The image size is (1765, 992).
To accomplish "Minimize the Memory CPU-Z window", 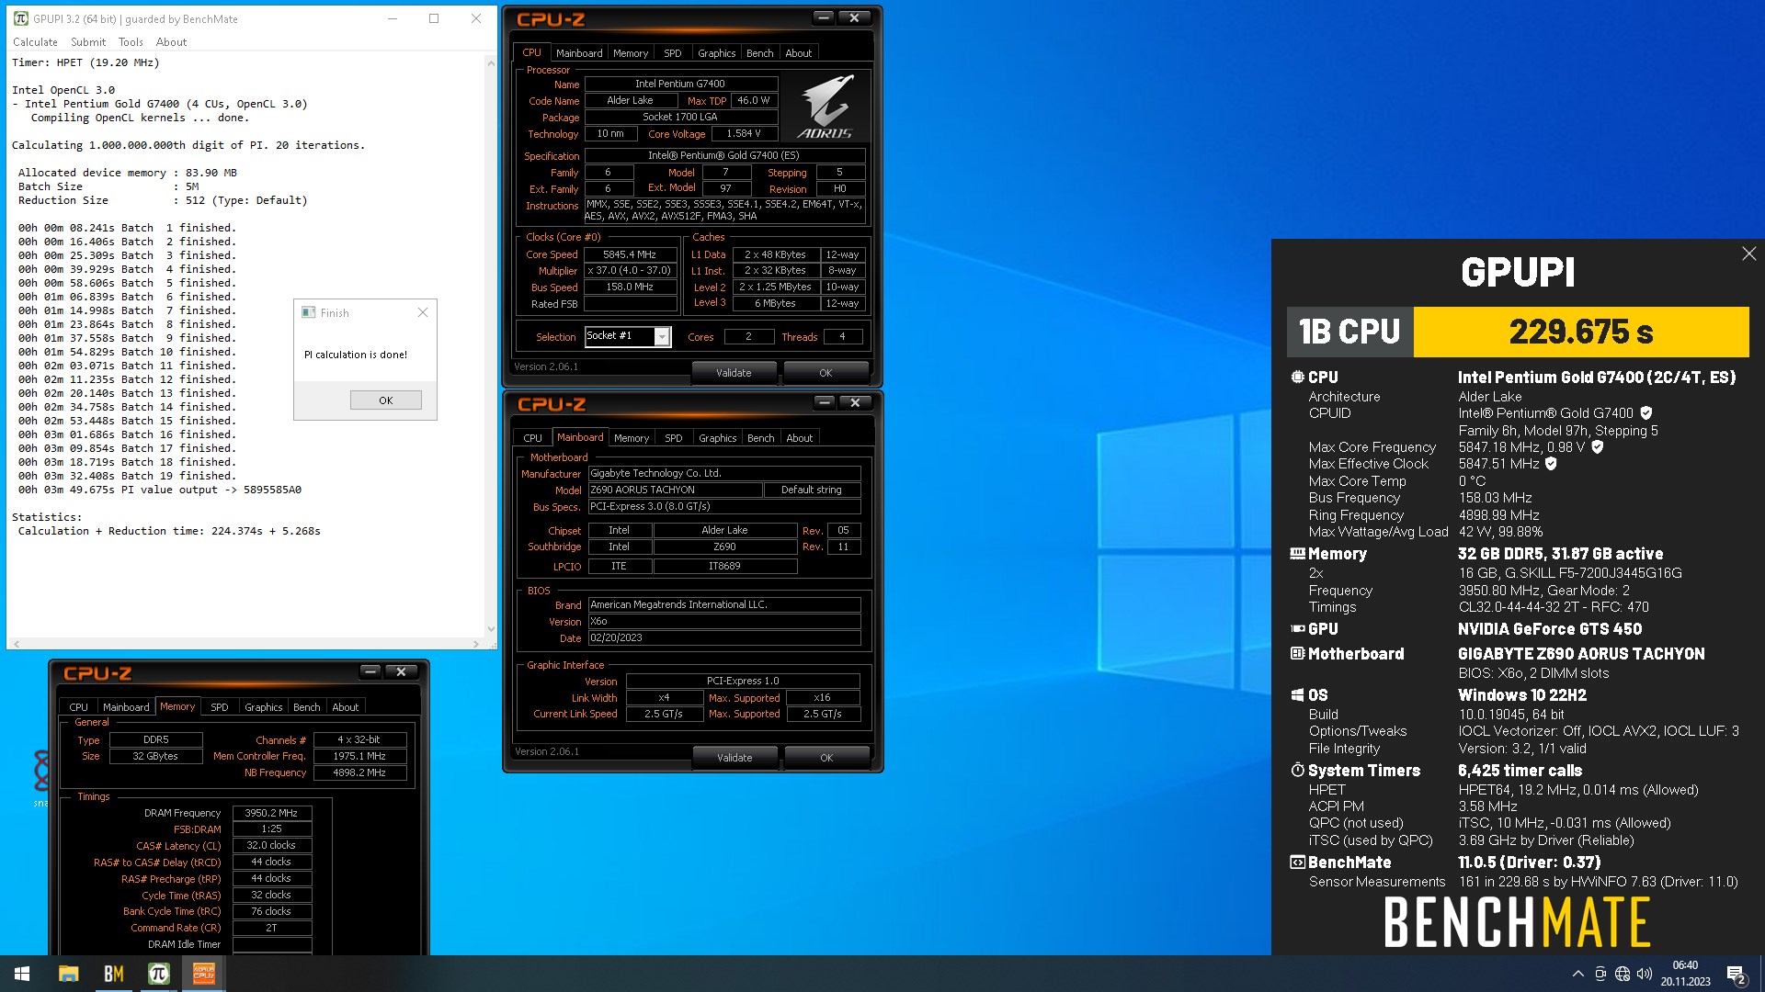I will 370,671.
